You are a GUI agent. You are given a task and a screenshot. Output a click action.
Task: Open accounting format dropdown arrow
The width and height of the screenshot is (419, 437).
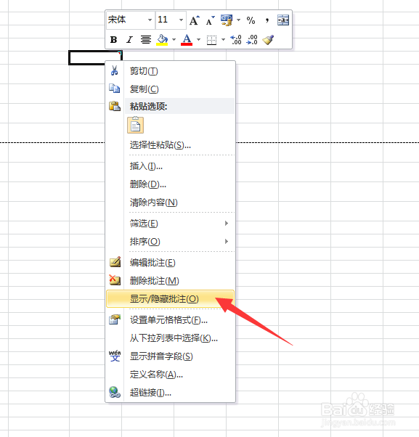tap(238, 20)
